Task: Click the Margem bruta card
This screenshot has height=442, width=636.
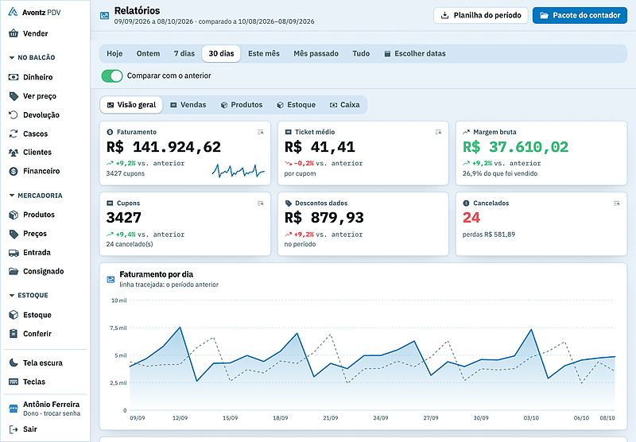Action: tap(541, 153)
